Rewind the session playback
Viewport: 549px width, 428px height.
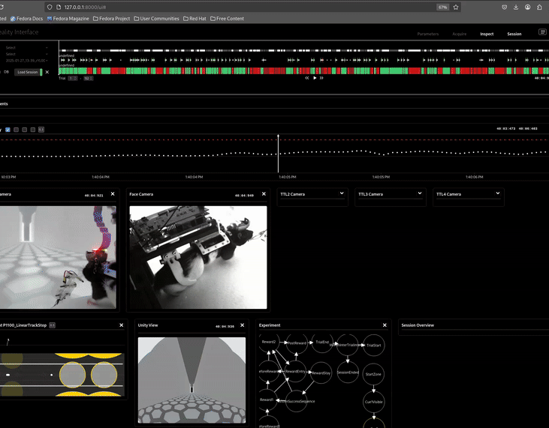(307, 78)
